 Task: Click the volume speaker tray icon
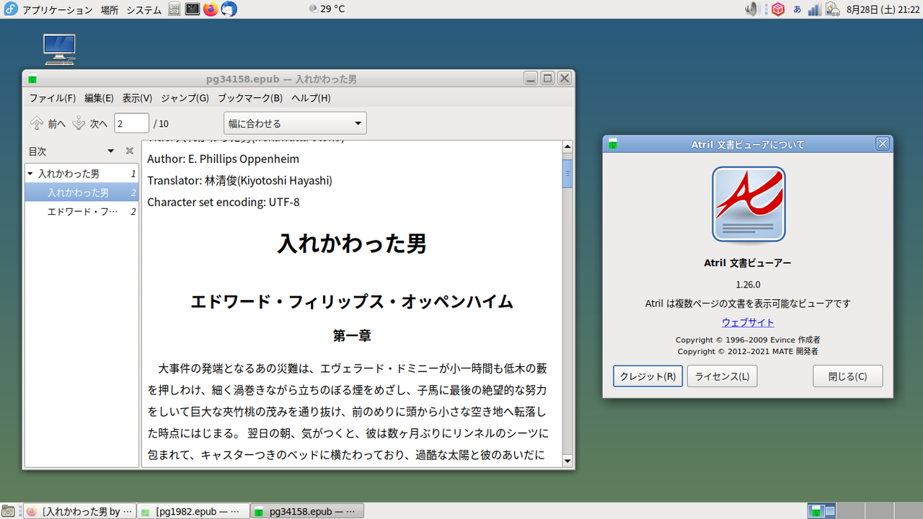[x=753, y=9]
